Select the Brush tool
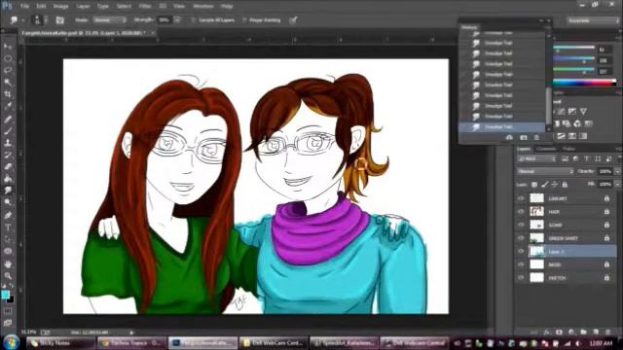 (x=8, y=130)
